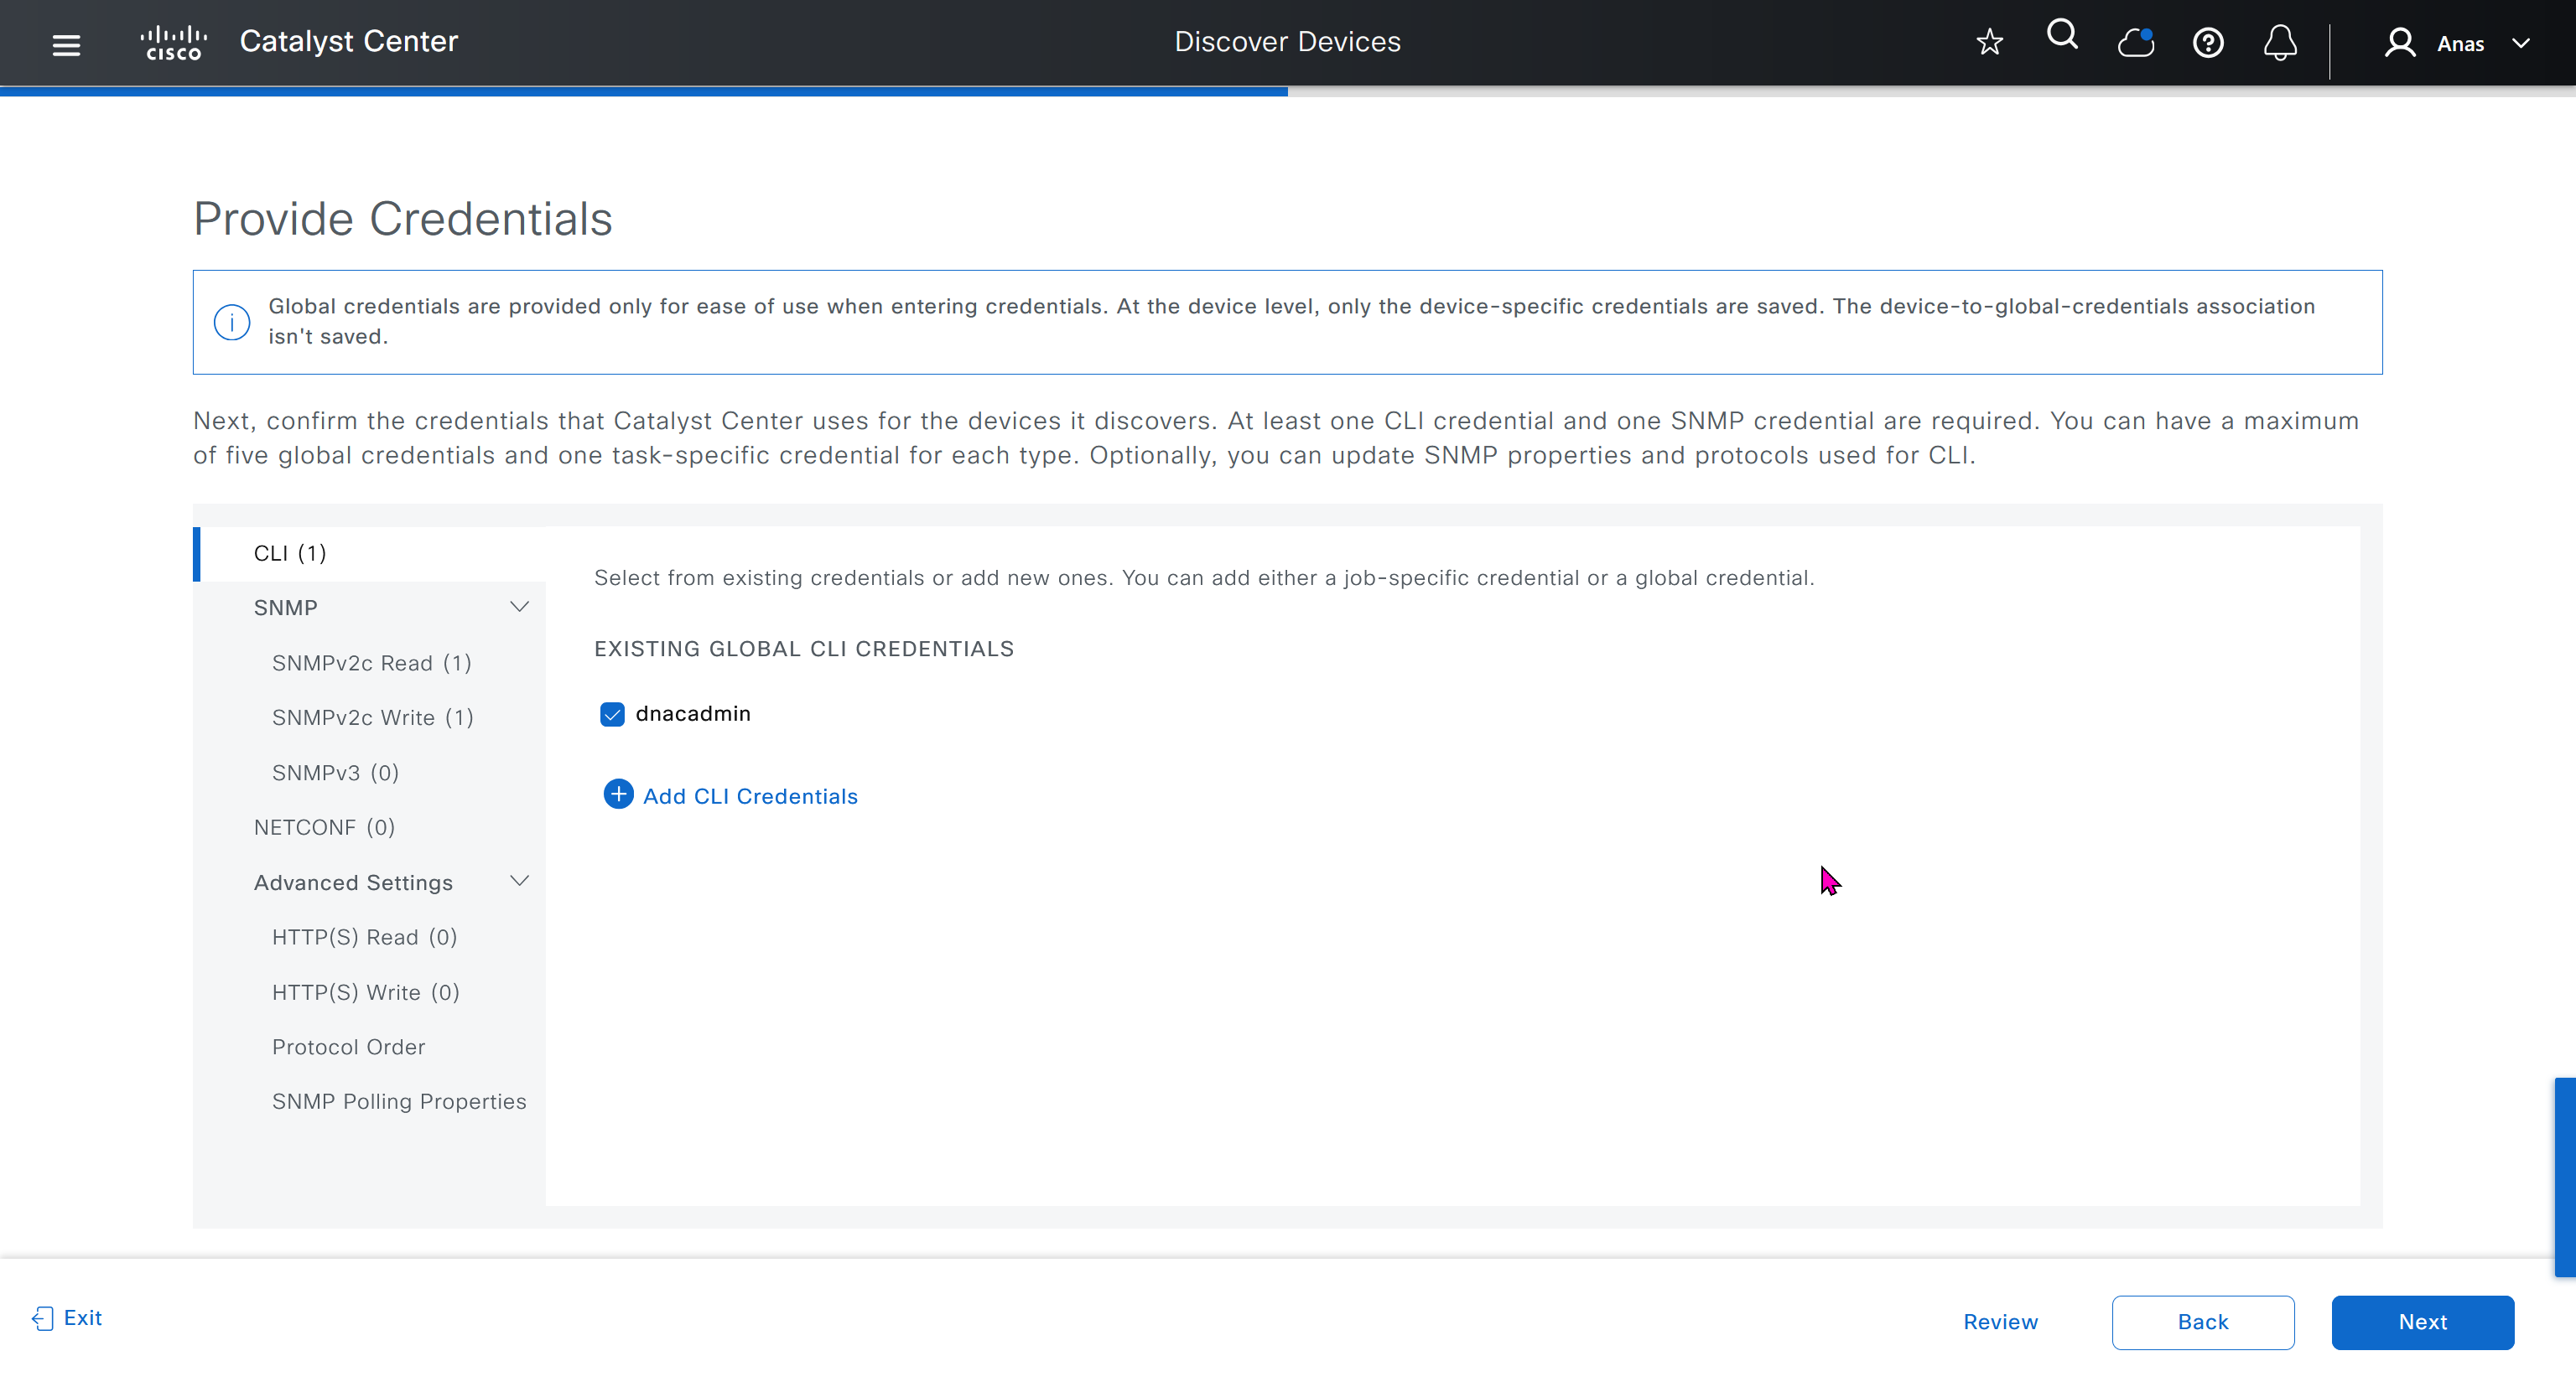Screen dimensions: 2576x1387
Task: Open the Protocol Order settings
Action: point(348,1046)
